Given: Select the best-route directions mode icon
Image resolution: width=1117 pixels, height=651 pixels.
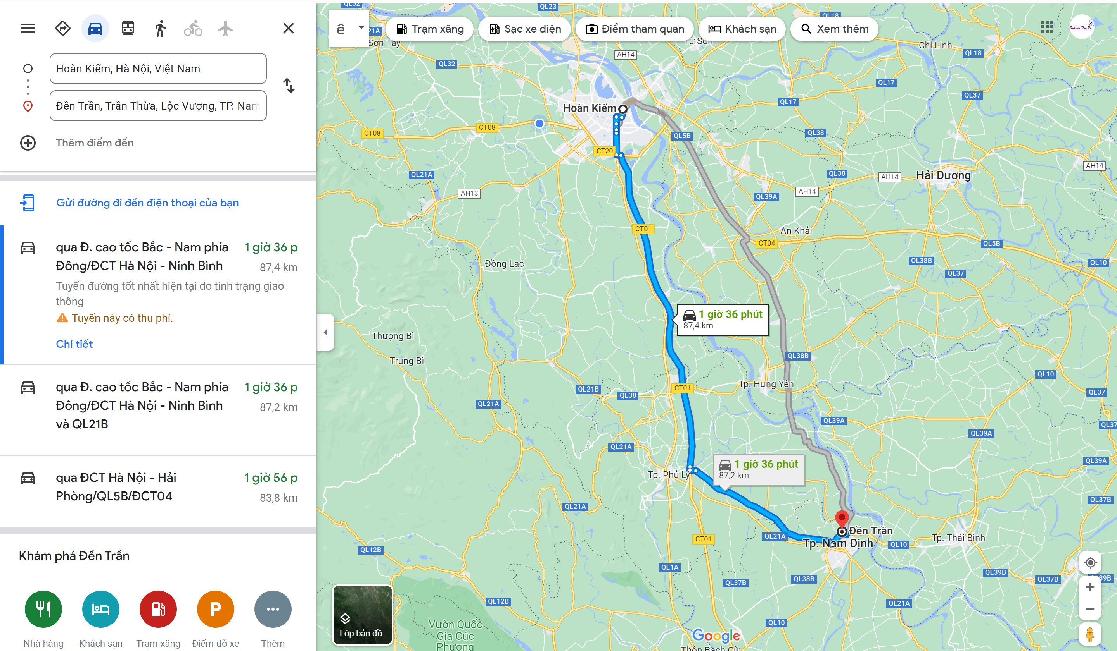Looking at the screenshot, I should click(62, 28).
